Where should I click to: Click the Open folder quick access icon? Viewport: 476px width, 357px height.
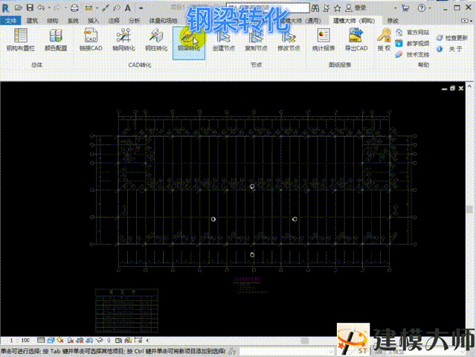point(19,8)
